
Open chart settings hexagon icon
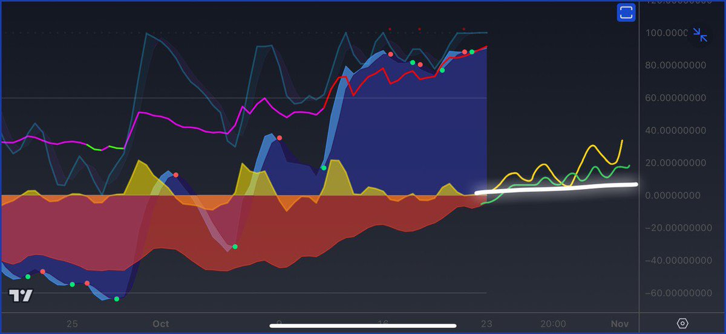pyautogui.click(x=682, y=323)
